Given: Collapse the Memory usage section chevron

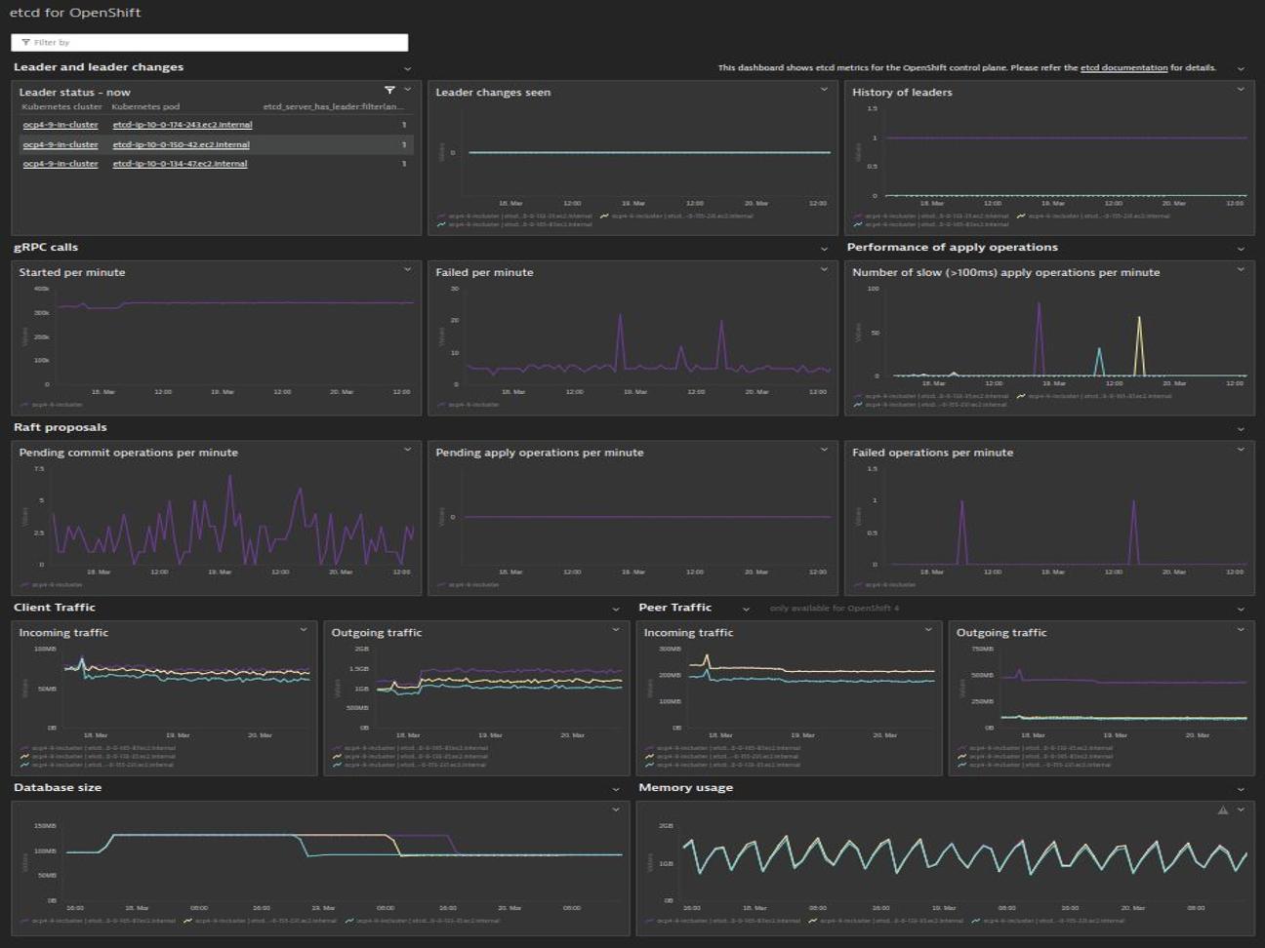Looking at the screenshot, I should 1241,789.
